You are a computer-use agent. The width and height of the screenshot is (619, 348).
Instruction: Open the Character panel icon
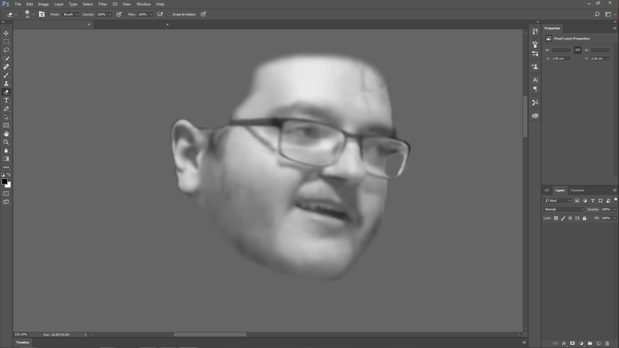535,80
